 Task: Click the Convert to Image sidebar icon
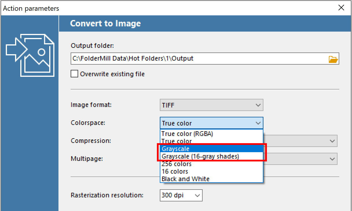[30, 55]
